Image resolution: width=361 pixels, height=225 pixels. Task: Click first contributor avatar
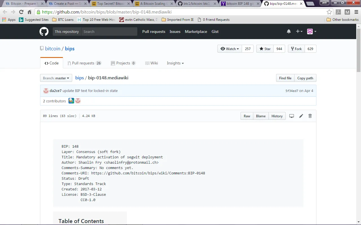(x=71, y=101)
